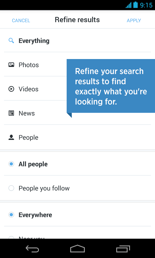This screenshot has height=258, width=155.
Task: Tap the Android home icon
Action: point(77,249)
